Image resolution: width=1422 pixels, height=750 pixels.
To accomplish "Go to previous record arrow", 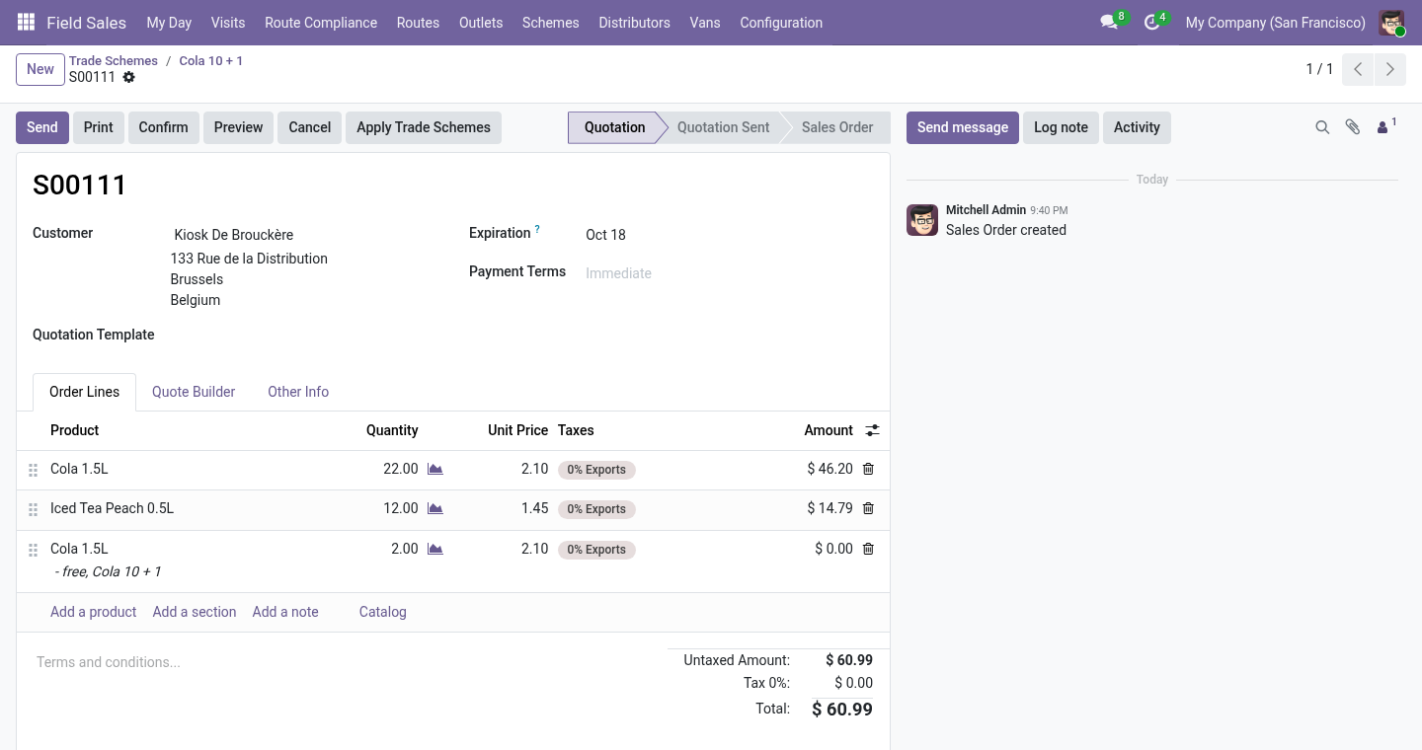I will click(1358, 69).
